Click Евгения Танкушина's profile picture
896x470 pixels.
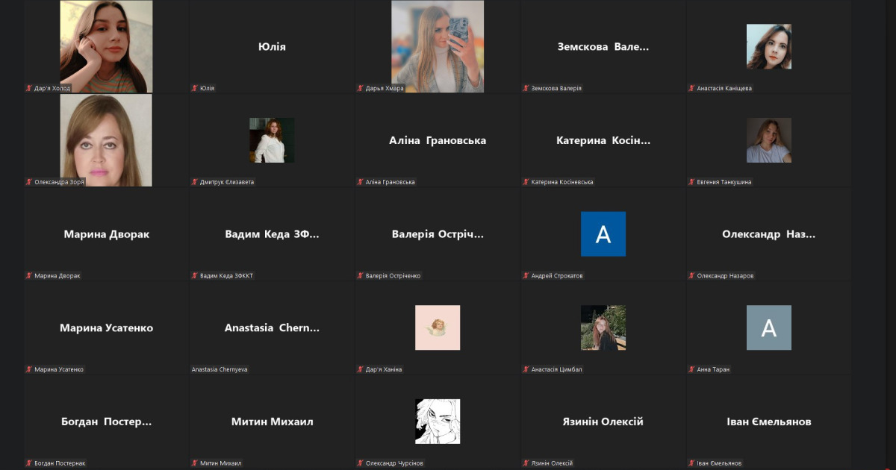point(769,140)
